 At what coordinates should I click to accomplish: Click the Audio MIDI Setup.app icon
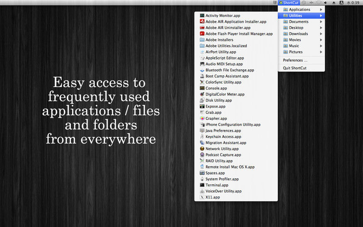click(202, 64)
